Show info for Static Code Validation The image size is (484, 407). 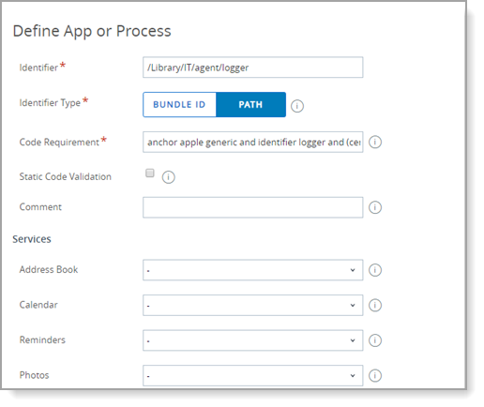[168, 177]
